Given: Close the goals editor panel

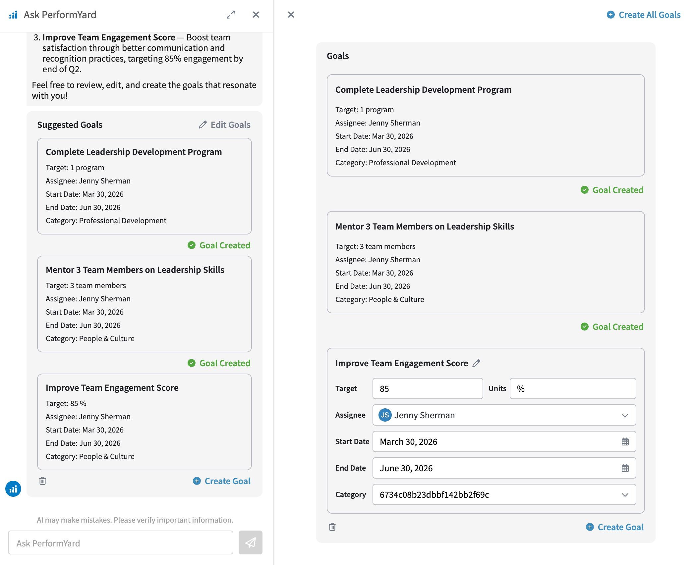Looking at the screenshot, I should [x=291, y=15].
